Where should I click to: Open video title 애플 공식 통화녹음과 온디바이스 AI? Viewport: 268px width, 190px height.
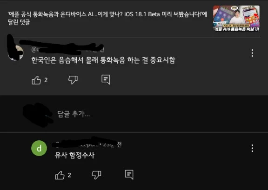tap(107, 18)
